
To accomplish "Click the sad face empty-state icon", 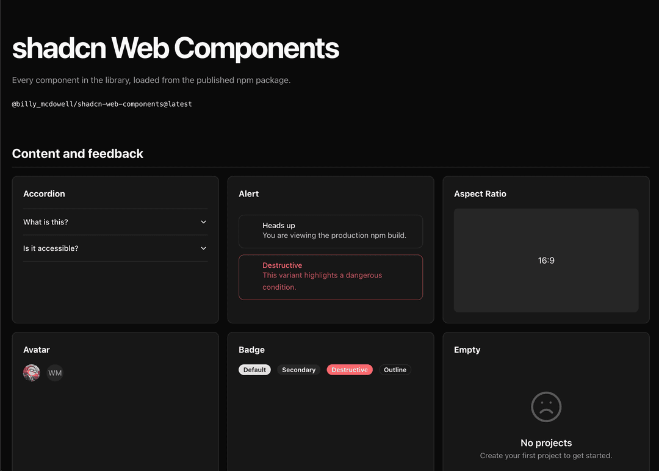I will (546, 407).
